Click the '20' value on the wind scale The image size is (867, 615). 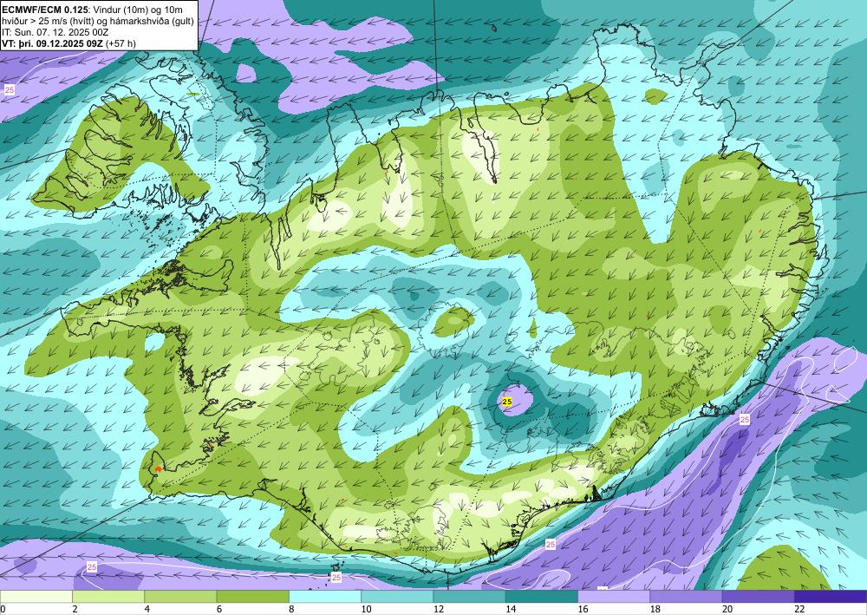coord(727,609)
